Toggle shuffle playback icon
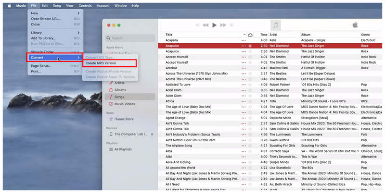This screenshot has height=193, width=385. click(197, 25)
